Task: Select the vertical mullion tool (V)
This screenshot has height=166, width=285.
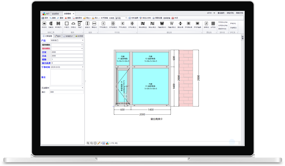Action: (x=87, y=25)
